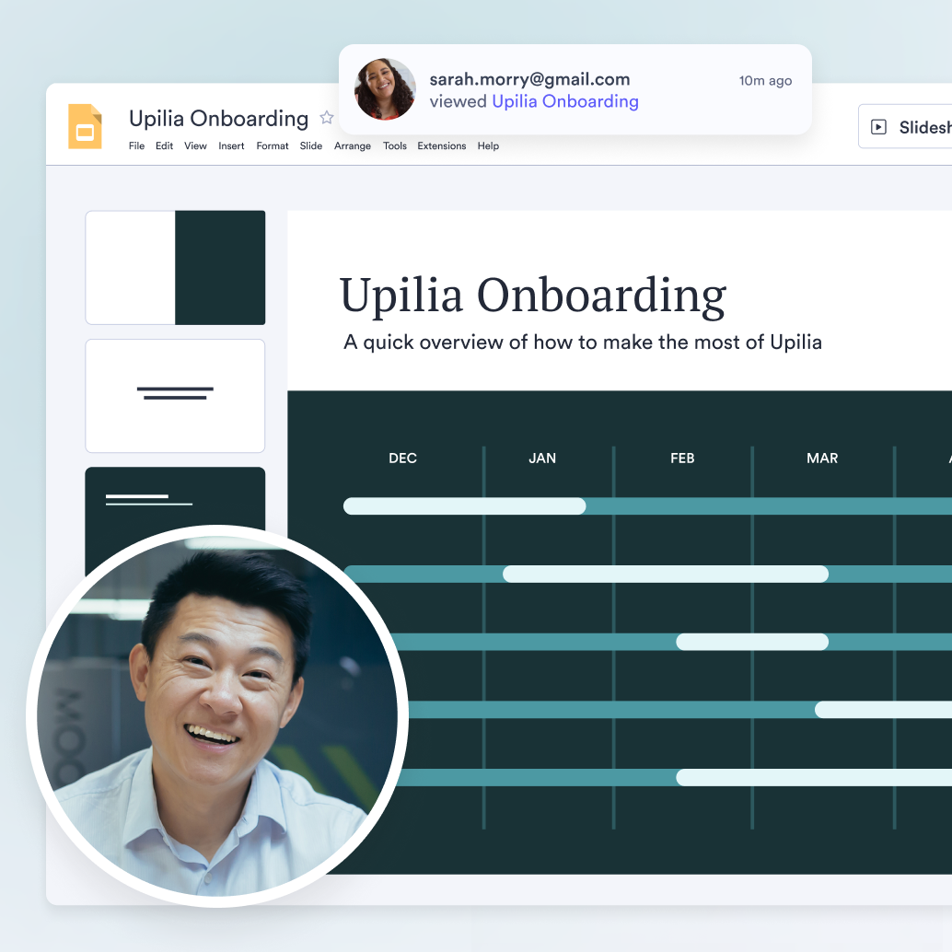Open the Insert menu
Viewport: 952px width, 952px height.
[x=231, y=145]
